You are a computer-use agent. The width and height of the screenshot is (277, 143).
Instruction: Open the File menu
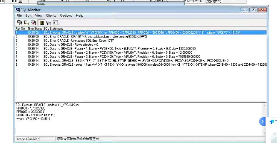19,16
